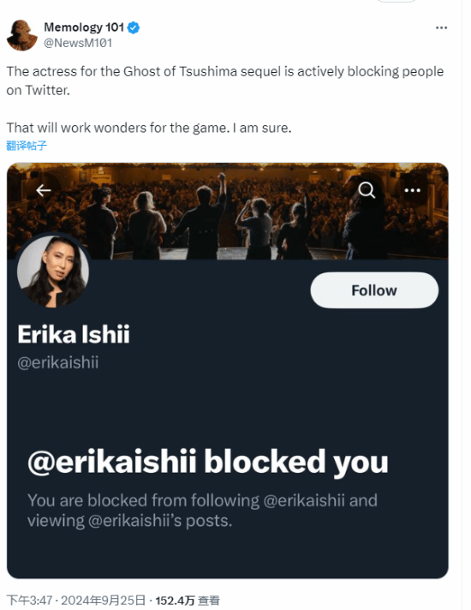Click the Memology 101 profile avatar
This screenshot has width=471, height=610.
22,35
